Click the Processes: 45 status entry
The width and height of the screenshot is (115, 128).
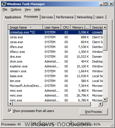(11, 124)
